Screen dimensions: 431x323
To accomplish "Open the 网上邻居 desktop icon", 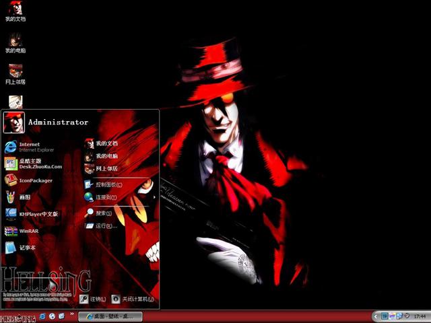I will tap(15, 74).
